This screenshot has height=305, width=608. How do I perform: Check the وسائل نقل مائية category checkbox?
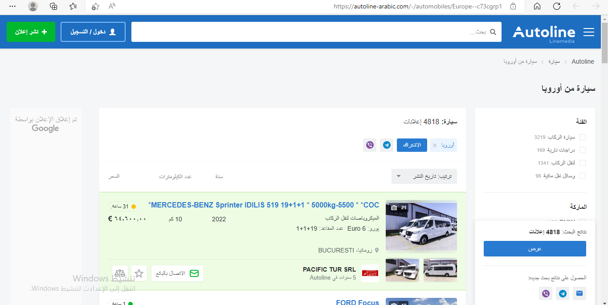pos(583,176)
